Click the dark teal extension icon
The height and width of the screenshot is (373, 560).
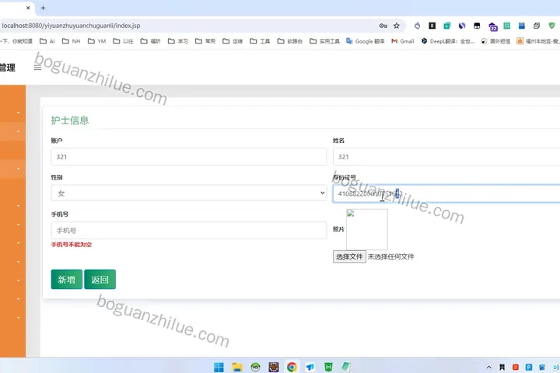446,26
